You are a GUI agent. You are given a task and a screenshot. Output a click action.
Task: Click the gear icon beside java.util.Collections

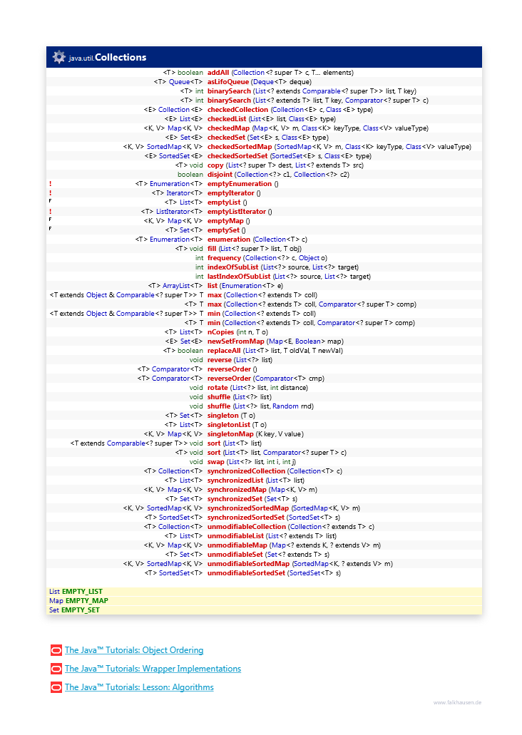click(x=58, y=57)
